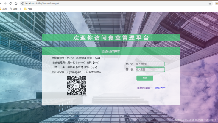Open the 应用 apps shortcut

coord(3,9)
